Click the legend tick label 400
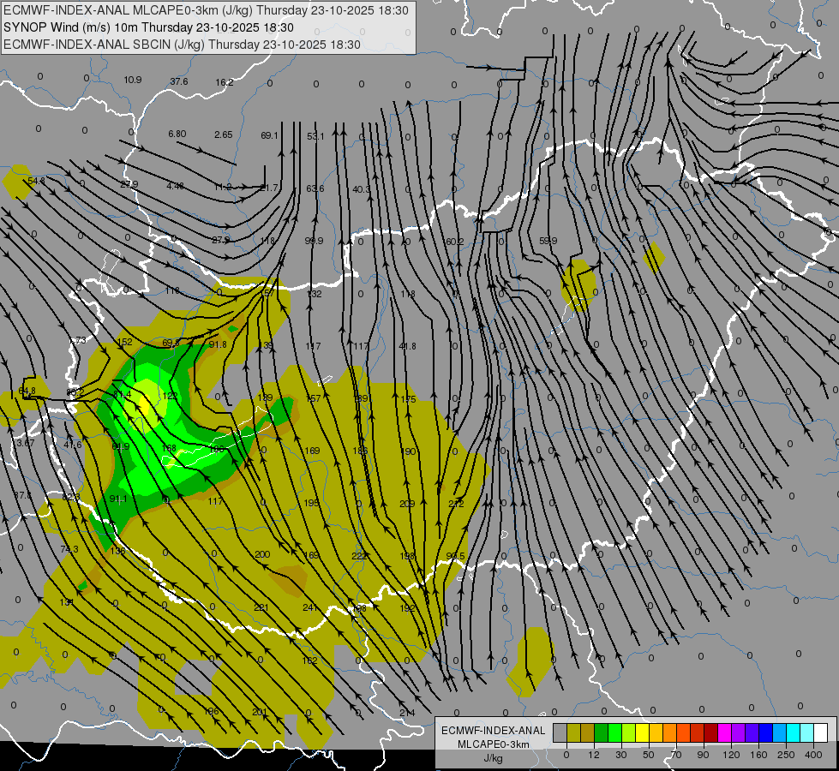The width and height of the screenshot is (839, 771). tap(813, 755)
